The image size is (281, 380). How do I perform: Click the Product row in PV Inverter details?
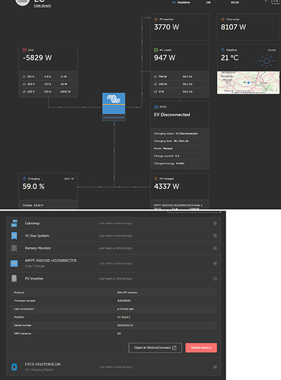114,293
